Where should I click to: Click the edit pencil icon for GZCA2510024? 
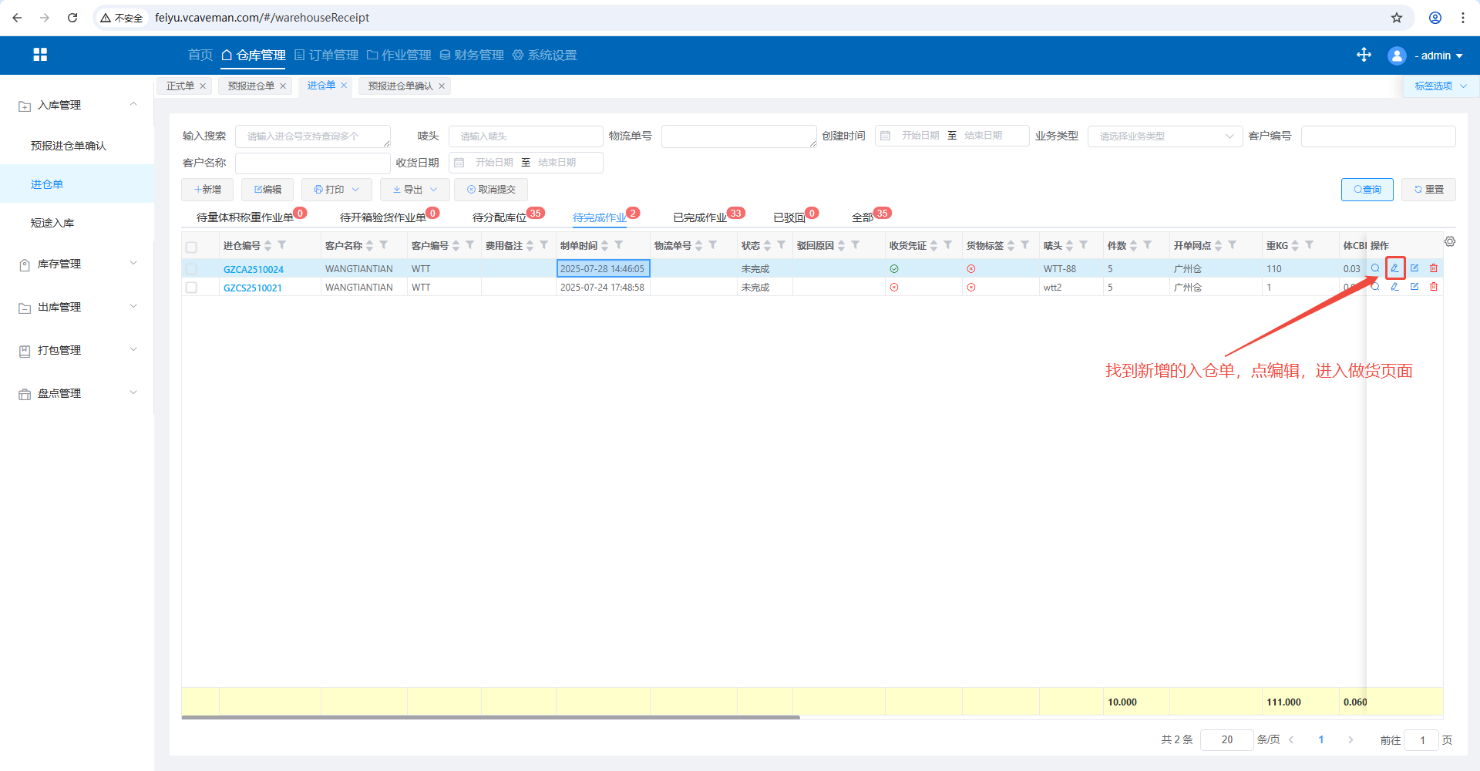(1394, 268)
